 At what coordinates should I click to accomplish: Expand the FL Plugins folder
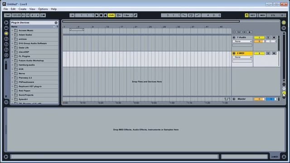pyautogui.click(x=12, y=56)
